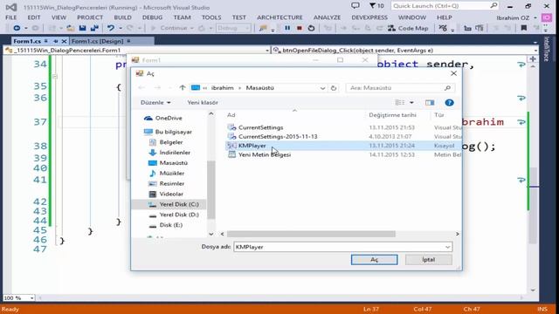The width and height of the screenshot is (559, 314).
Task: Click the Save All toolbar icon
Action: click(x=94, y=28)
